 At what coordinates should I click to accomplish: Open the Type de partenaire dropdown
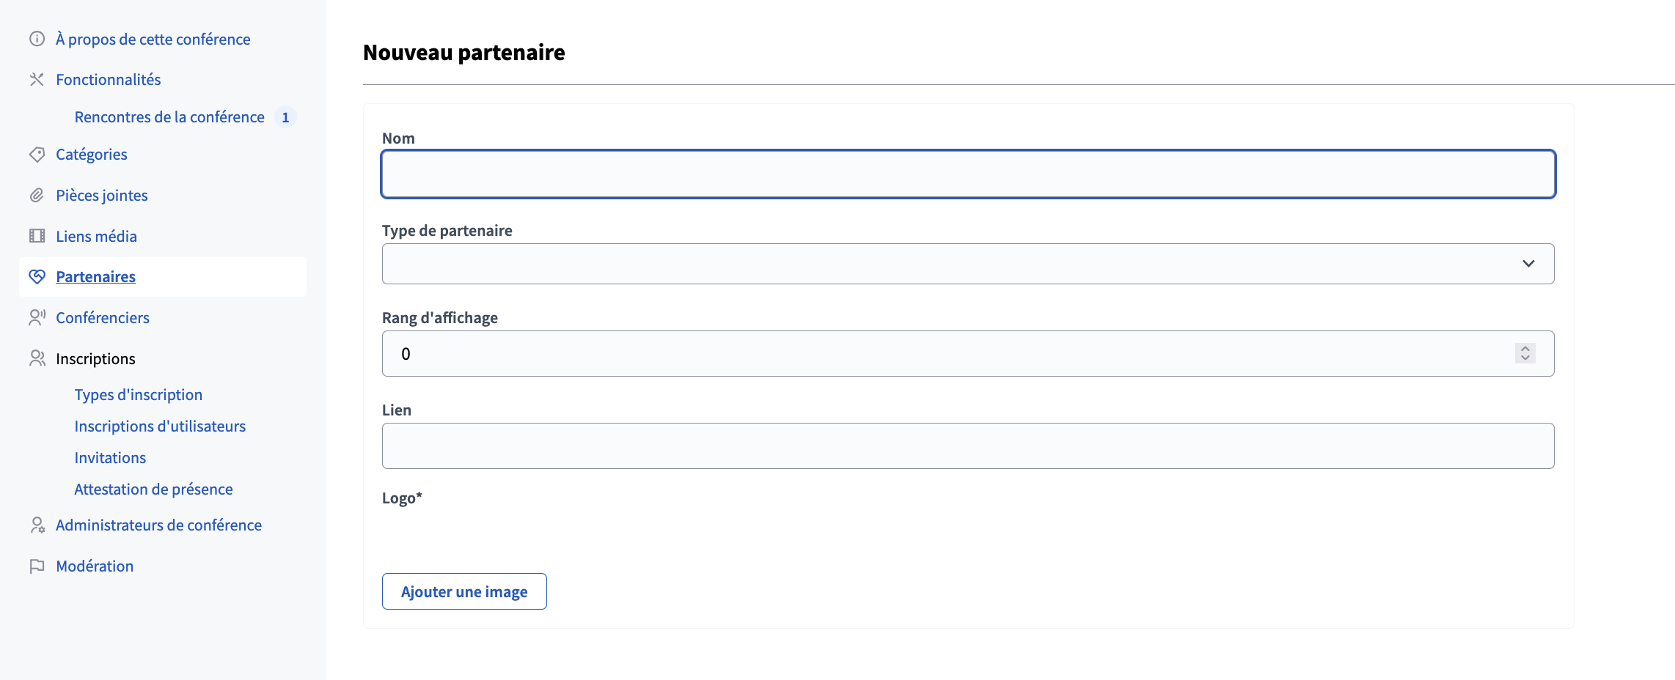coord(967,264)
